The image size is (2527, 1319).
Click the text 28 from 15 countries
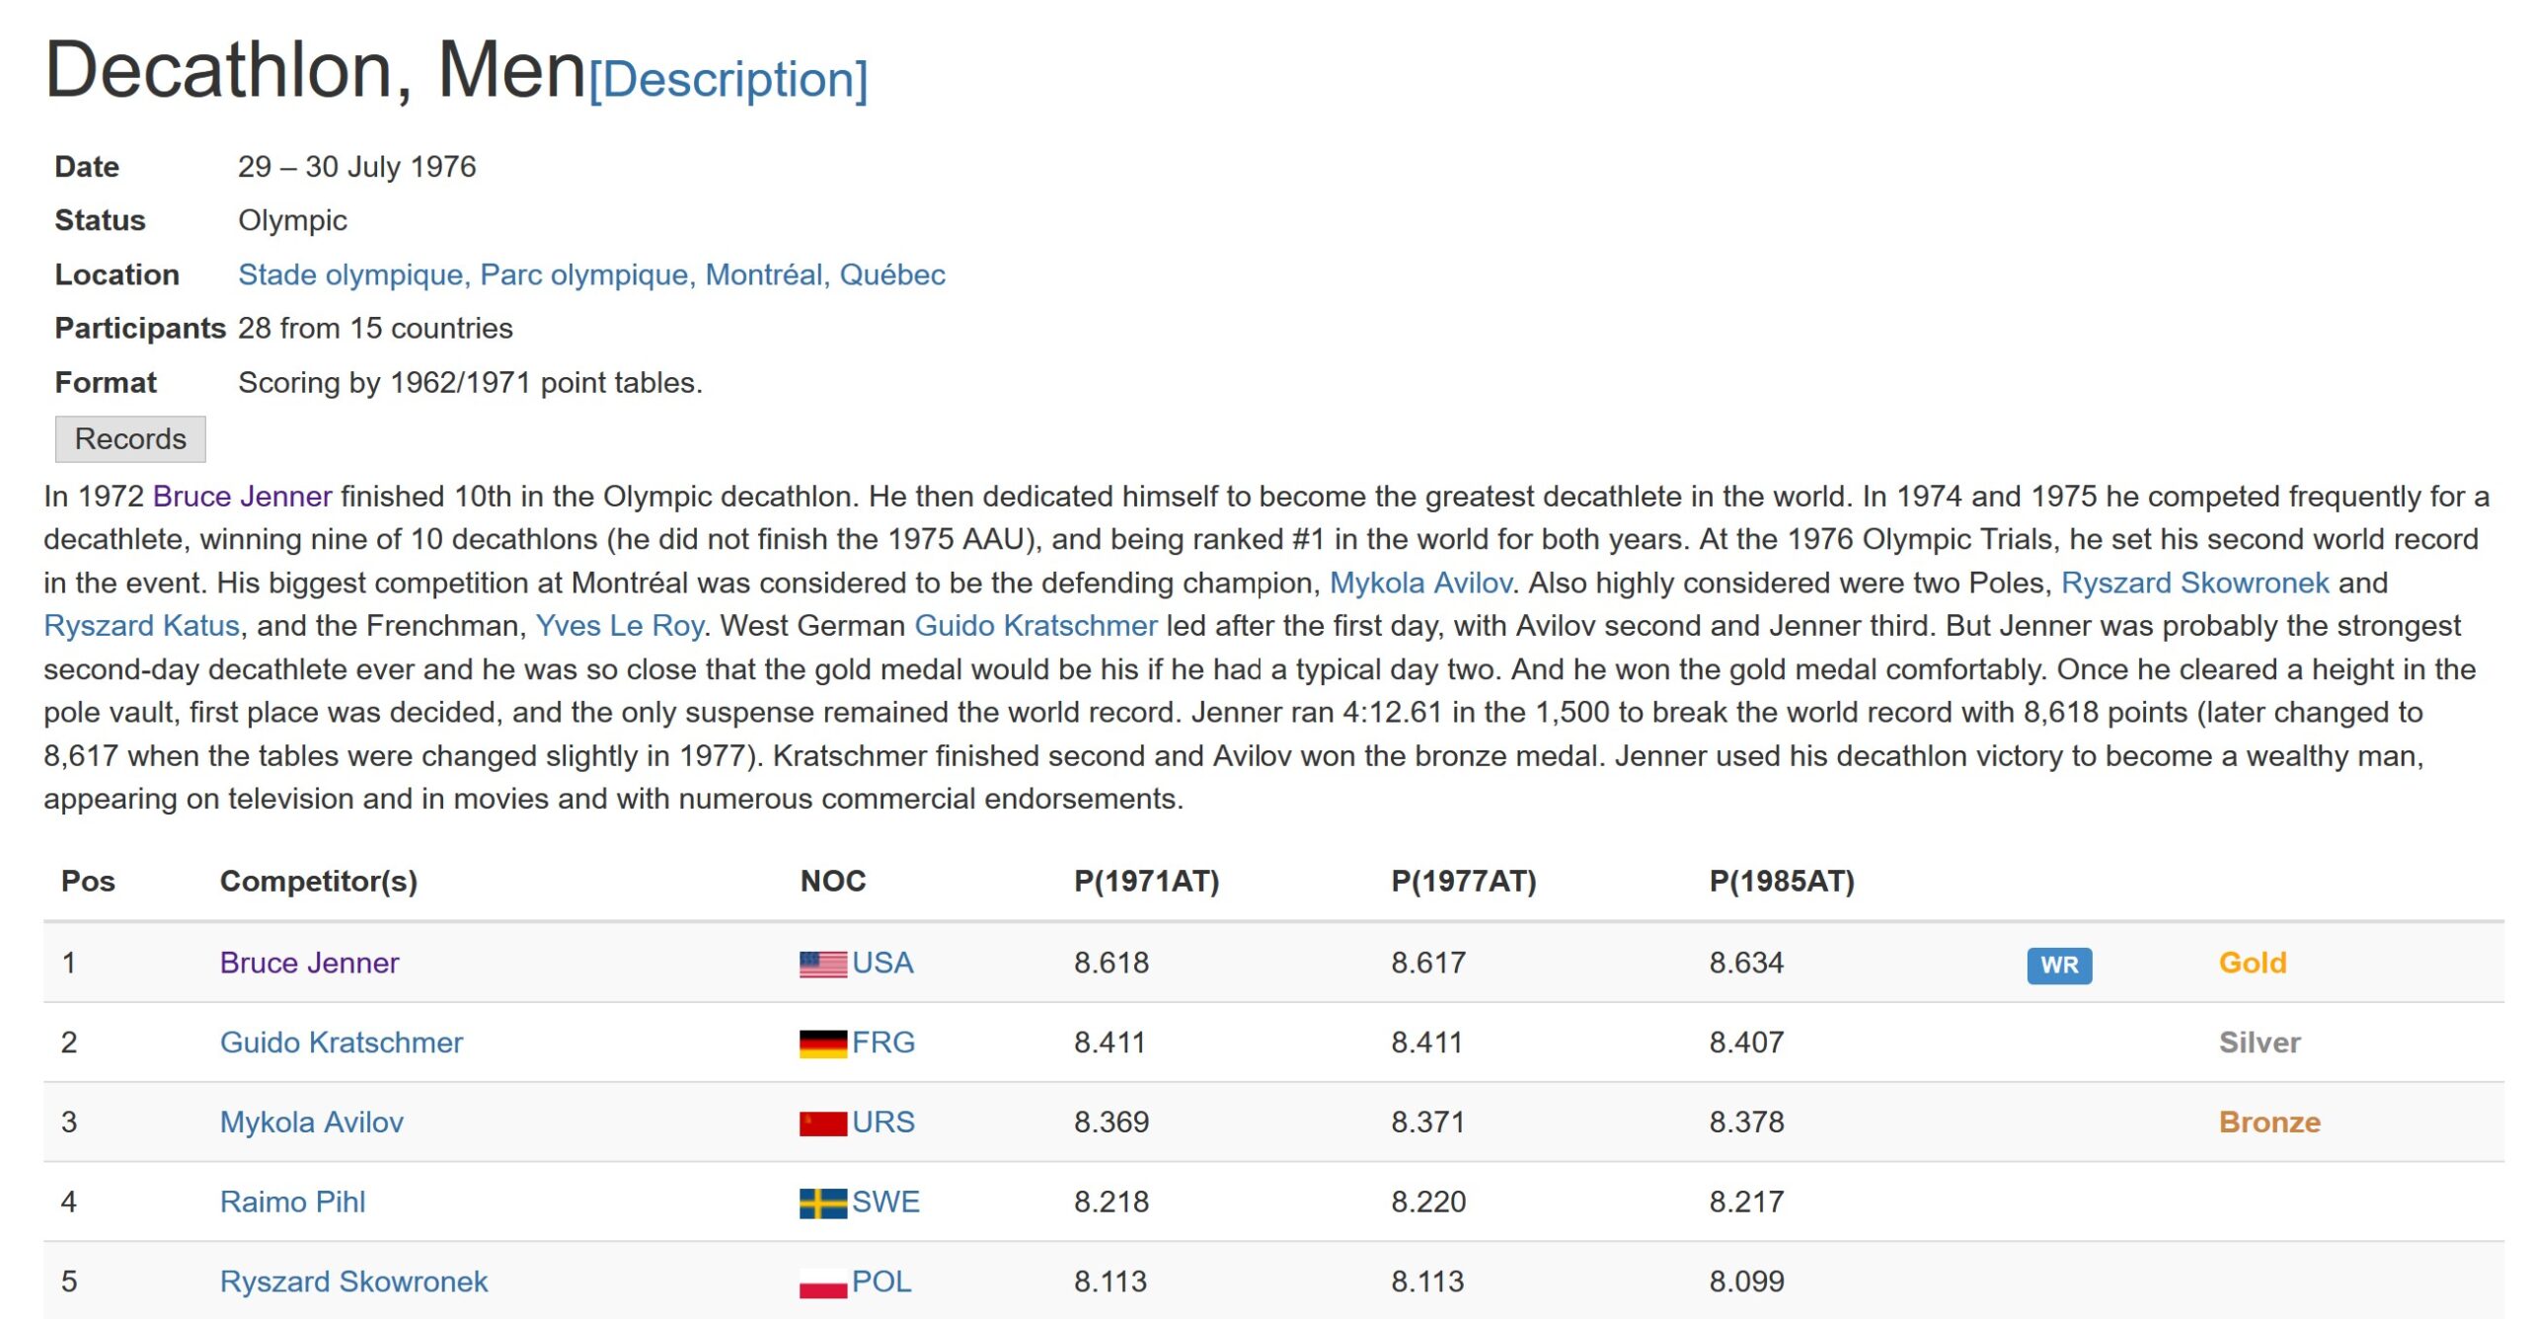(375, 328)
